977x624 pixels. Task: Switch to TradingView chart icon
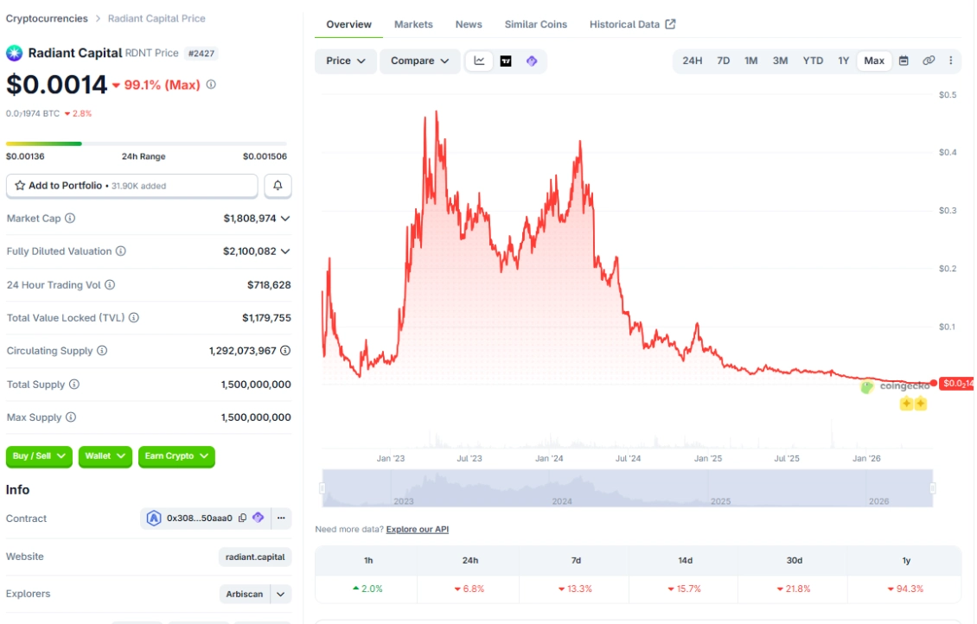[506, 61]
